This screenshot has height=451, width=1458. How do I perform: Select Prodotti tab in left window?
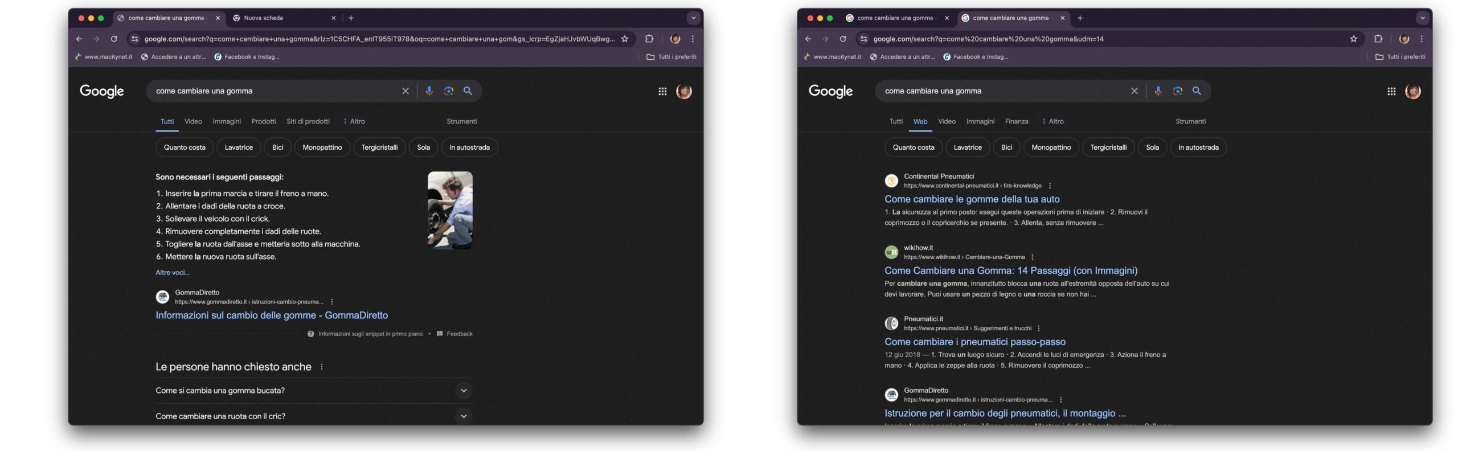(x=264, y=121)
